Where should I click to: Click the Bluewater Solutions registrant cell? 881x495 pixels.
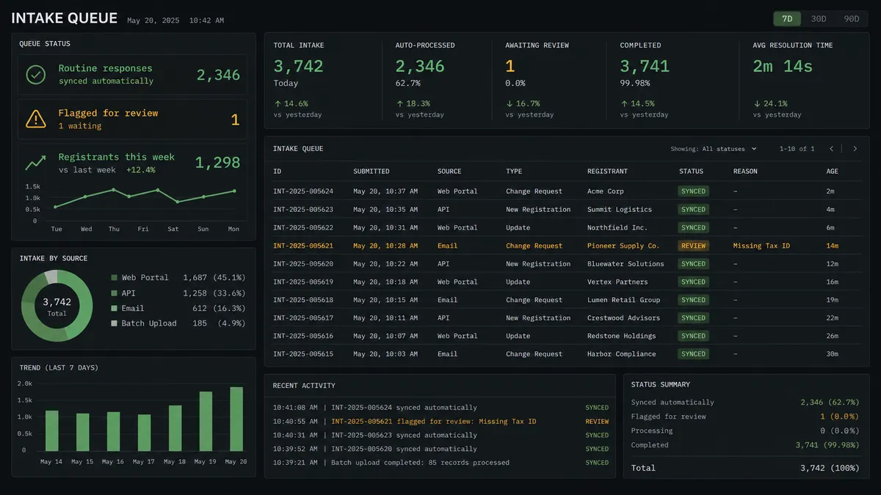pyautogui.click(x=626, y=264)
